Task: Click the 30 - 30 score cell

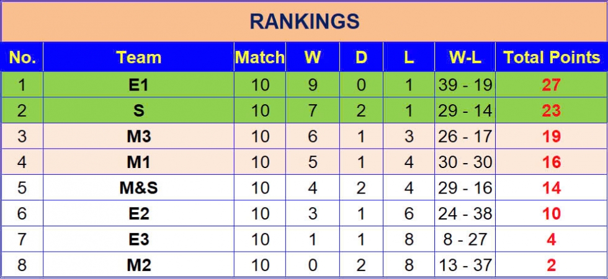Action: pyautogui.click(x=465, y=162)
